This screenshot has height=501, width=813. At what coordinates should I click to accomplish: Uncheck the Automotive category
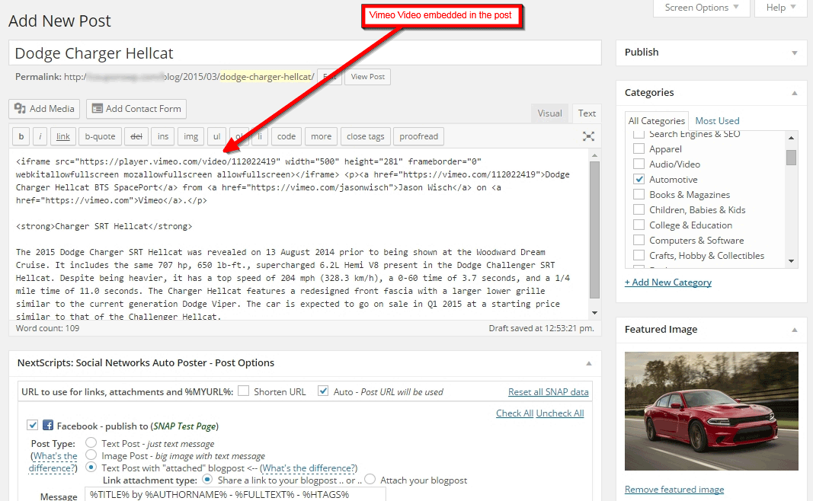click(x=639, y=179)
